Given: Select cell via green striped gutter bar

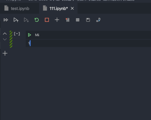Looking at the screenshot, I should (x=11, y=39).
